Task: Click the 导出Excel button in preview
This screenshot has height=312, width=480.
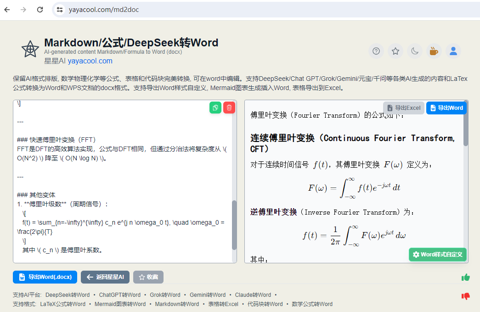Action: coord(404,108)
